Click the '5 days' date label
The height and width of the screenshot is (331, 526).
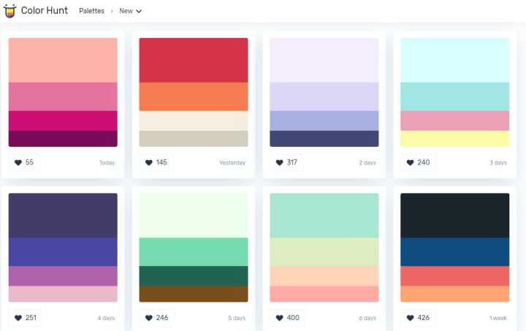coord(237,318)
